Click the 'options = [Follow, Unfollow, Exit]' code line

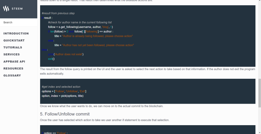64,91
